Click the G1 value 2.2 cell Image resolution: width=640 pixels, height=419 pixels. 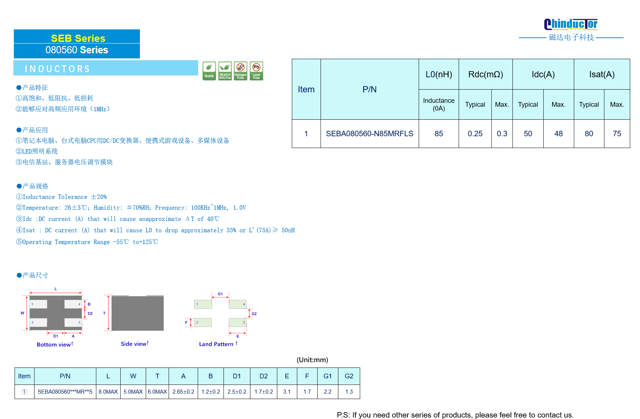click(327, 392)
